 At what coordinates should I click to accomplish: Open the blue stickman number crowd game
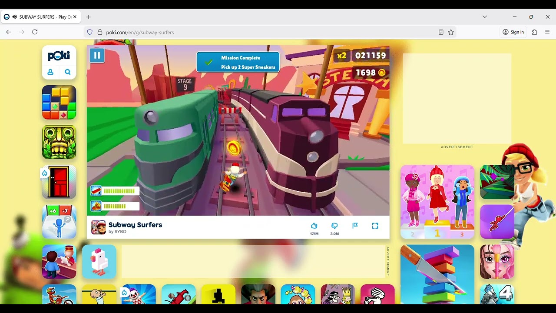(59, 222)
